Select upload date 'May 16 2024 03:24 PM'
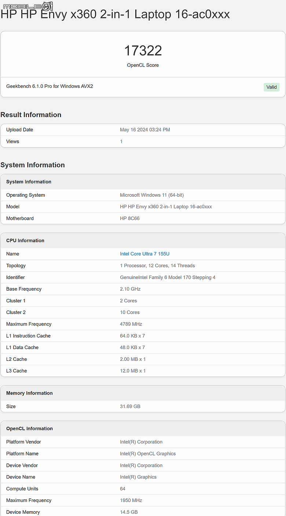 (145, 130)
